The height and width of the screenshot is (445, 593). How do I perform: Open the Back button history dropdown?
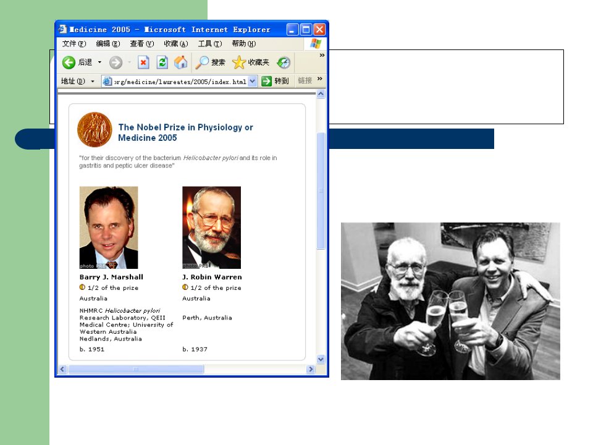100,62
